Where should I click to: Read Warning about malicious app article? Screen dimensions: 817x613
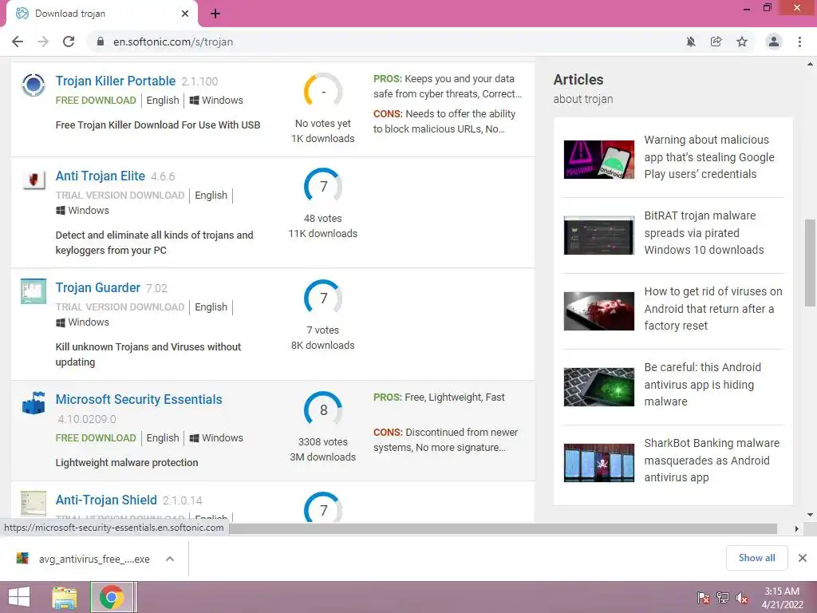pos(709,157)
